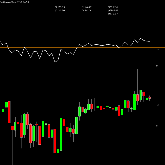Viewport: 165px width, 165px height.
Task: Click the "OH: 0.53" value
Action: [113, 11]
